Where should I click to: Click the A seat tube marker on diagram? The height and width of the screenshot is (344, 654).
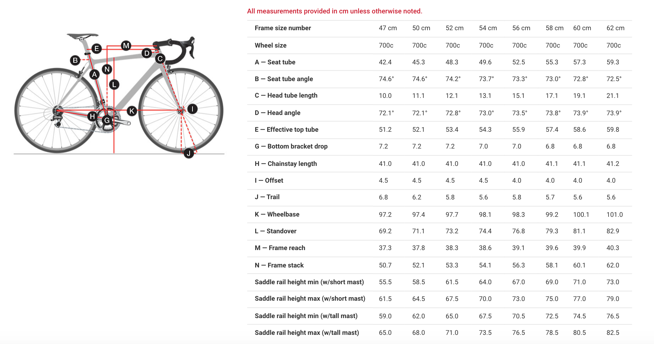point(94,74)
